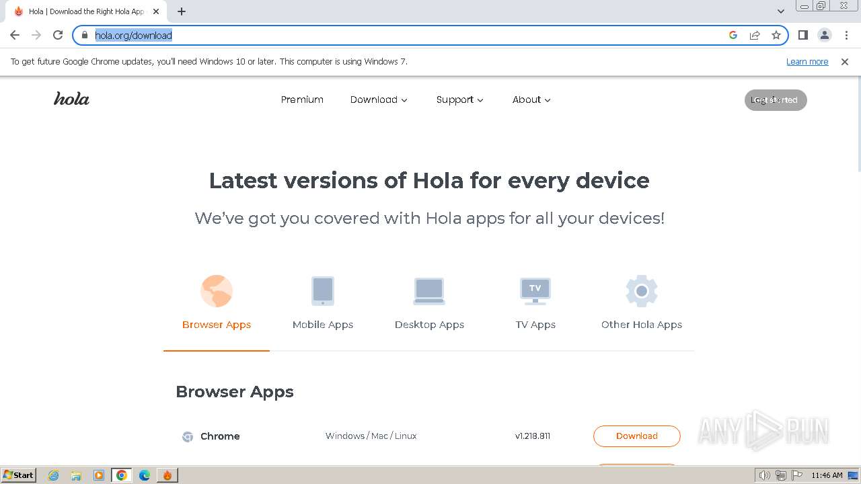
Task: Expand the About navigation dropdown
Action: (531, 99)
